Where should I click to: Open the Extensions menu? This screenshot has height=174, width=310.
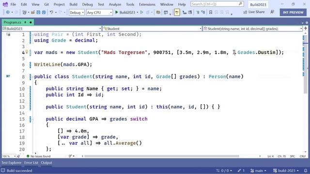click(x=147, y=4)
